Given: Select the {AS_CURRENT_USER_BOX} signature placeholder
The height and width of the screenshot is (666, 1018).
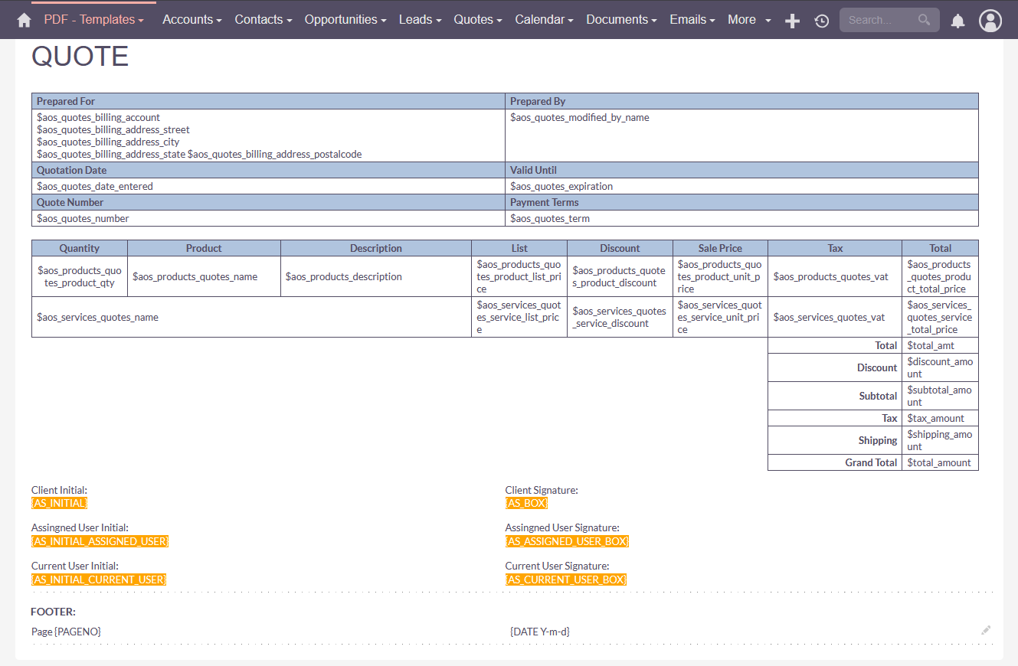Looking at the screenshot, I should [x=566, y=579].
